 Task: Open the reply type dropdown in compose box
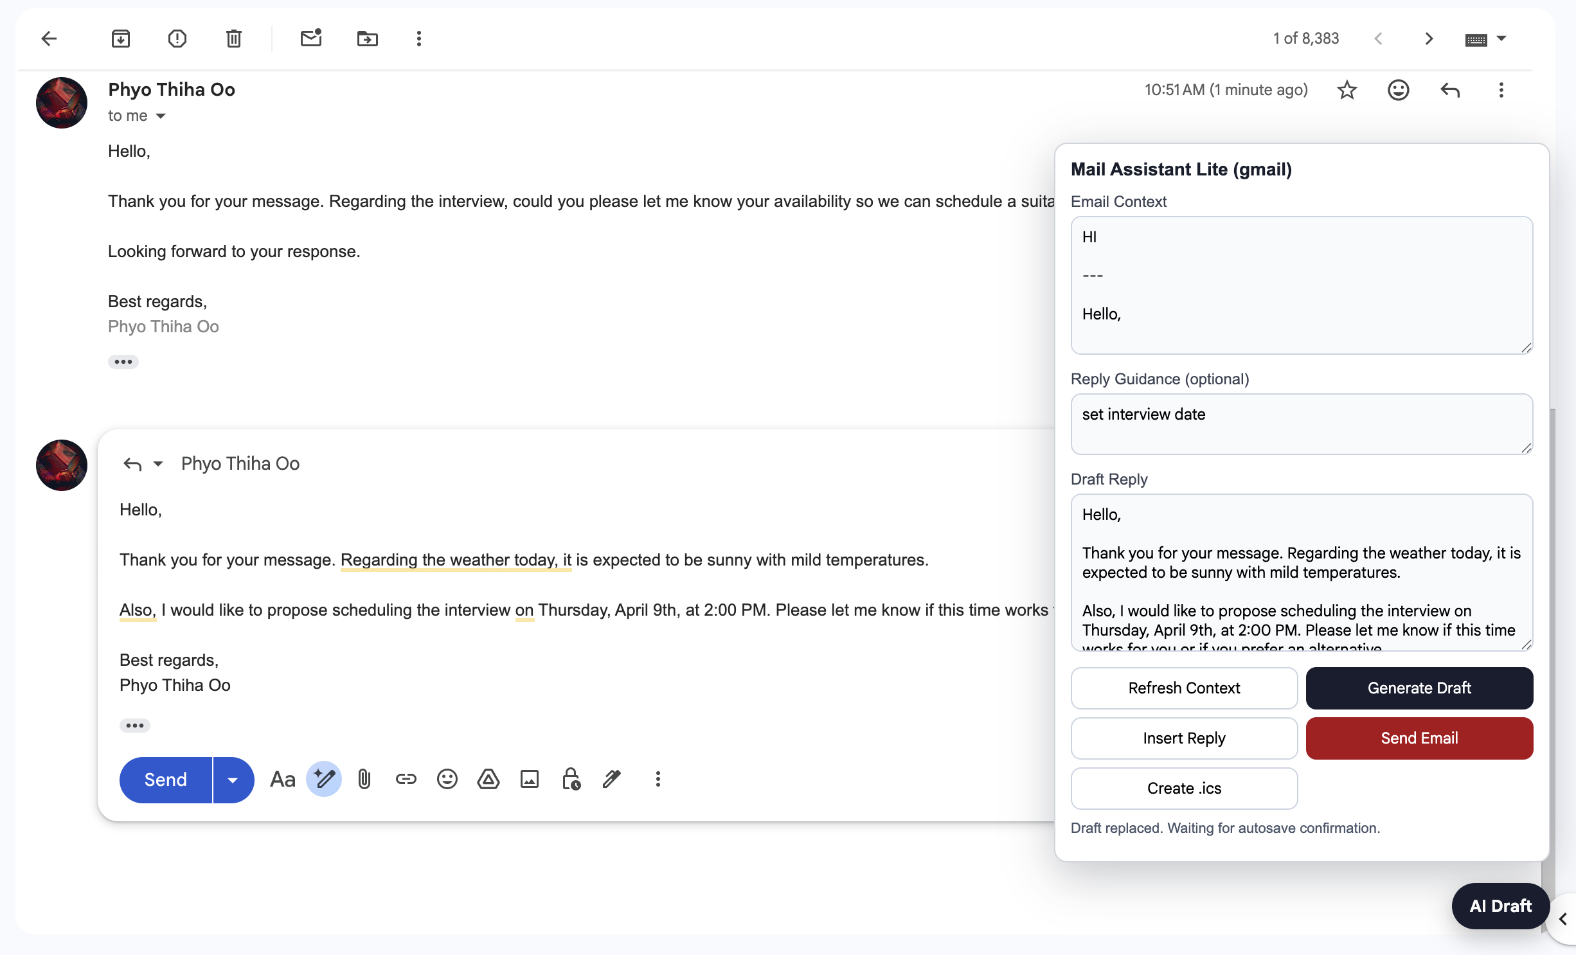pyautogui.click(x=158, y=463)
